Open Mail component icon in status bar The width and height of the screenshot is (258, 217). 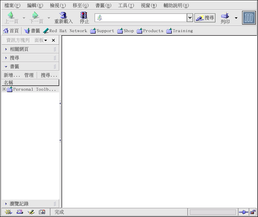(x=20, y=212)
